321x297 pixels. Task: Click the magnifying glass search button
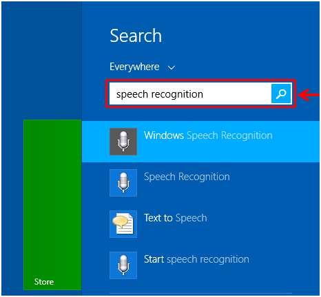pos(281,93)
